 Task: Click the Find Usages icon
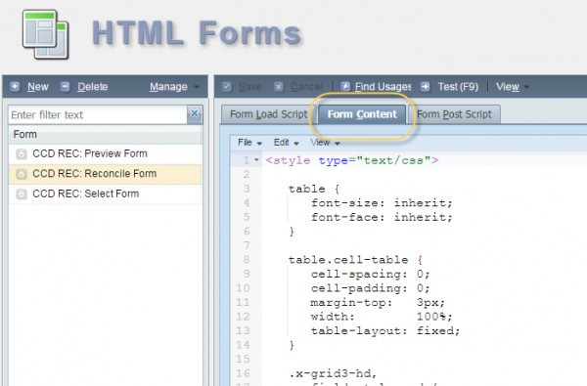[x=345, y=86]
